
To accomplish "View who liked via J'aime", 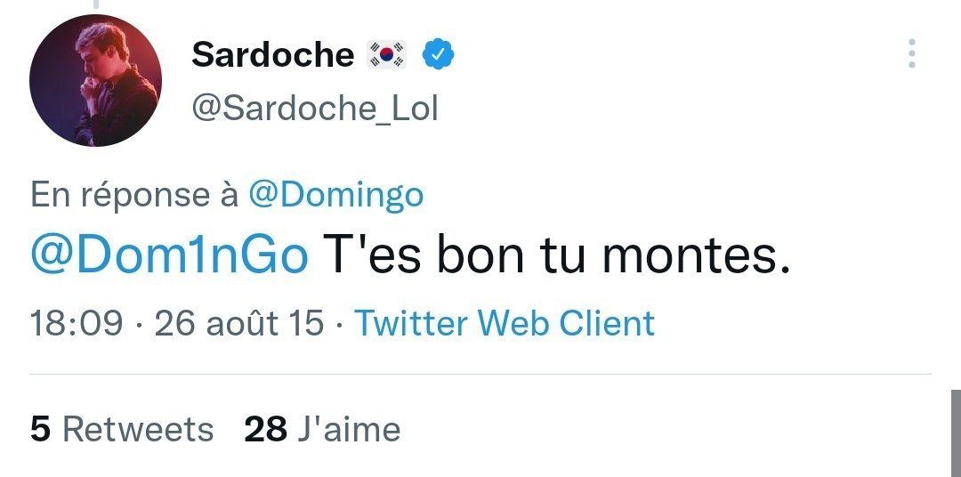I will click(x=349, y=430).
